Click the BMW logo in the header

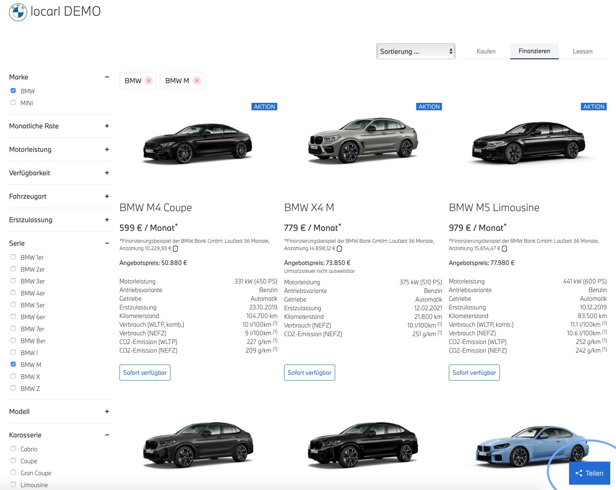click(x=18, y=12)
